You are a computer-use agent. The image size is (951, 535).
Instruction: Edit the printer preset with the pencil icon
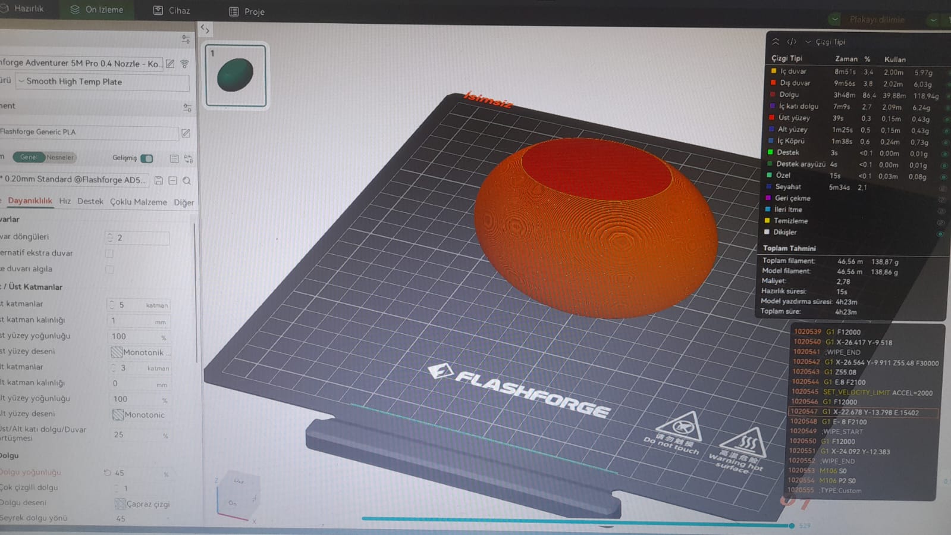tap(170, 64)
